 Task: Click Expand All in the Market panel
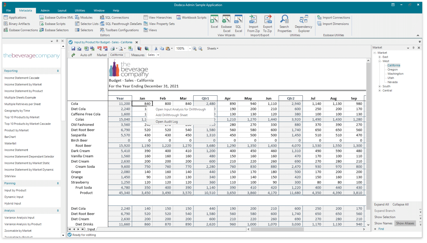click(381, 204)
